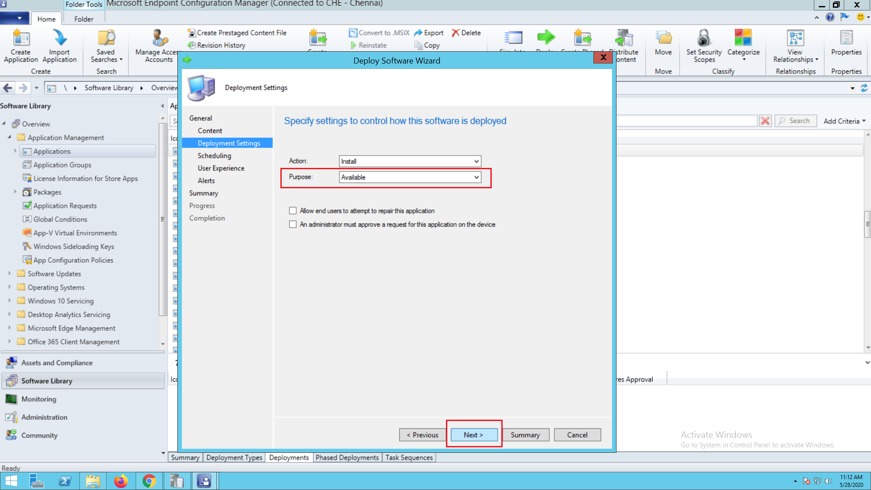Image resolution: width=871 pixels, height=490 pixels.
Task: Select Scheduling in wizard navigation
Action: point(214,156)
